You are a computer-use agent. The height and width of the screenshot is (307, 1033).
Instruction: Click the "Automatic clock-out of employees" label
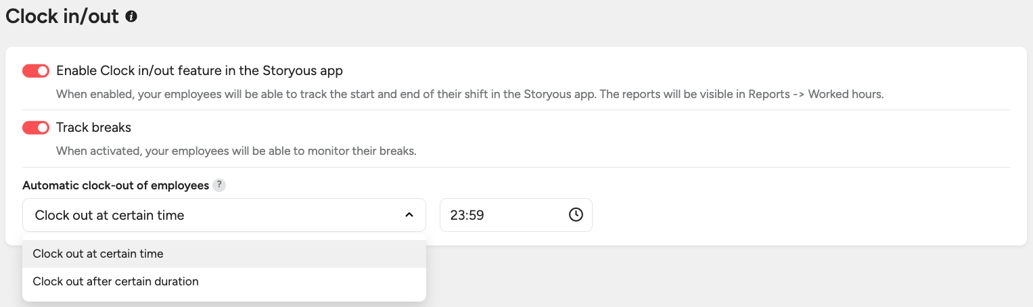(116, 185)
